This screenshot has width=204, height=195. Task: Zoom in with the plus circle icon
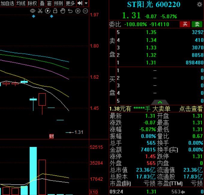point(78,11)
